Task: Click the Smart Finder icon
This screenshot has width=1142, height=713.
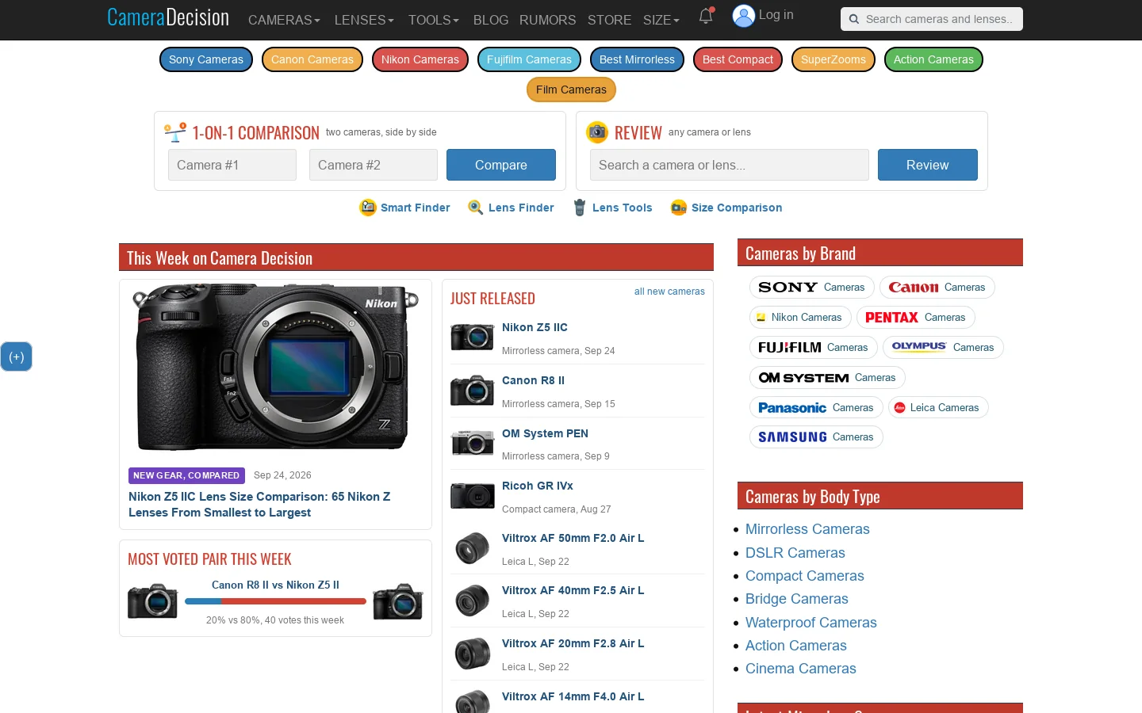Action: tap(368, 208)
